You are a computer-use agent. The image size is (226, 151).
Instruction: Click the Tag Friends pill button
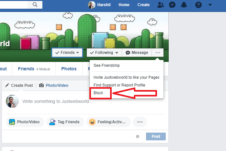pos(65,122)
